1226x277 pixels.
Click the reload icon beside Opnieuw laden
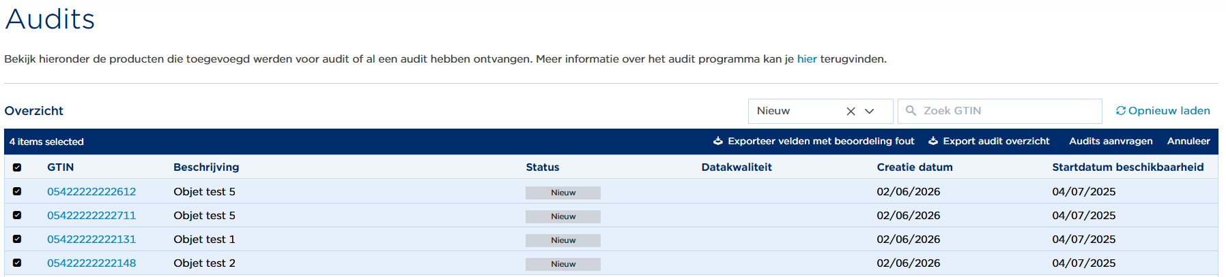pyautogui.click(x=1120, y=110)
